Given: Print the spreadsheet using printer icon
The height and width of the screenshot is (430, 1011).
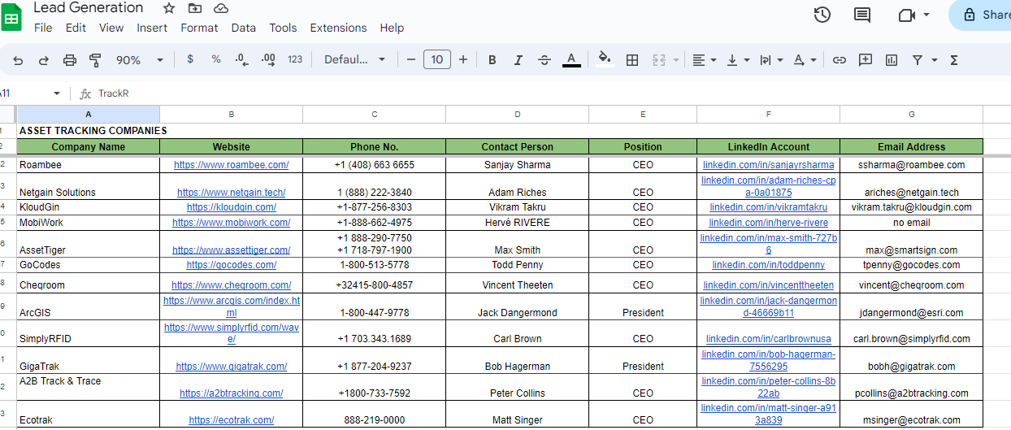Looking at the screenshot, I should tap(70, 60).
